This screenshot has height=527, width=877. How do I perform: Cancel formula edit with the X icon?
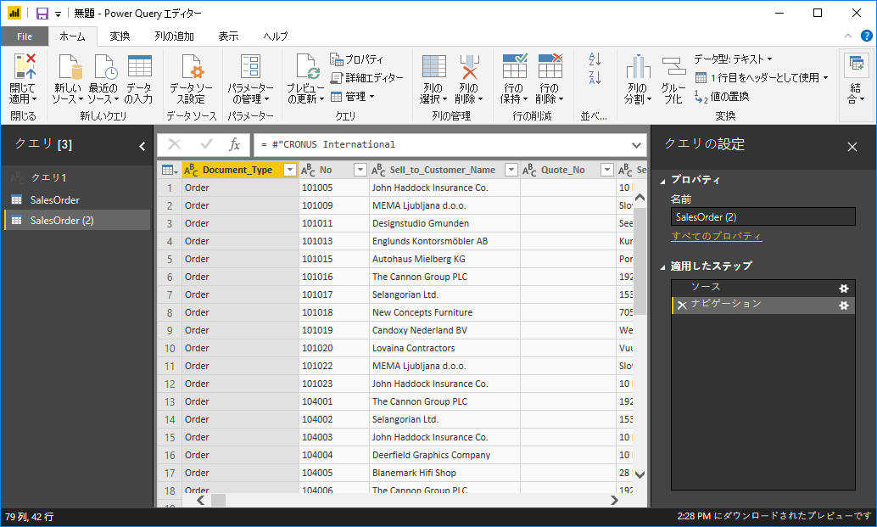pos(175,145)
